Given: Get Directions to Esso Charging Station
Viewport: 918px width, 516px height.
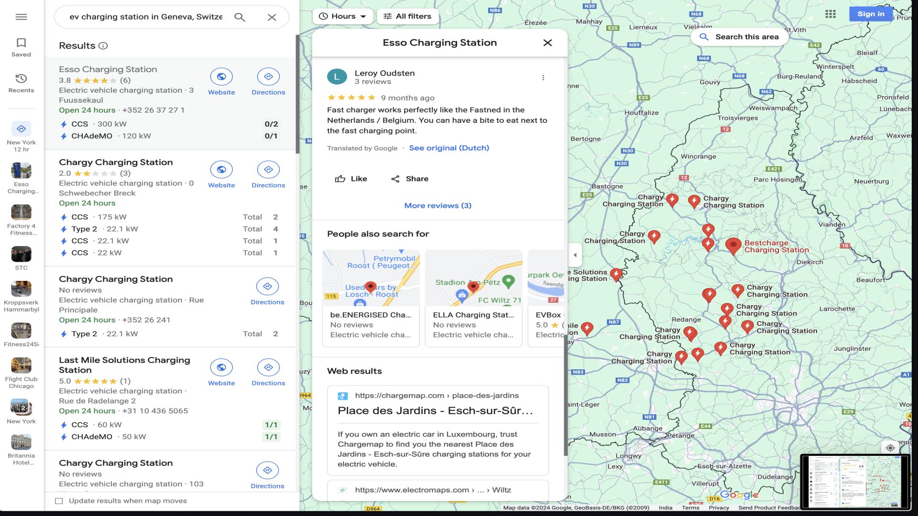Looking at the screenshot, I should click(x=268, y=82).
